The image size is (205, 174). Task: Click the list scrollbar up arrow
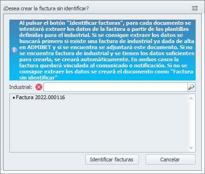(191, 98)
